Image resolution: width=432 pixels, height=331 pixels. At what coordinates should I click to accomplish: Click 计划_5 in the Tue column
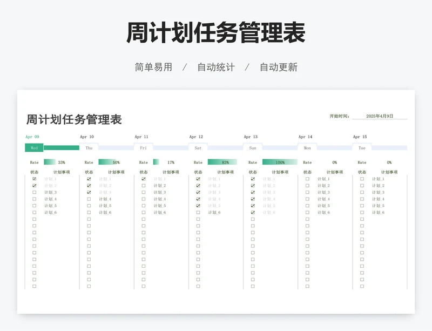pyautogui.click(x=379, y=206)
